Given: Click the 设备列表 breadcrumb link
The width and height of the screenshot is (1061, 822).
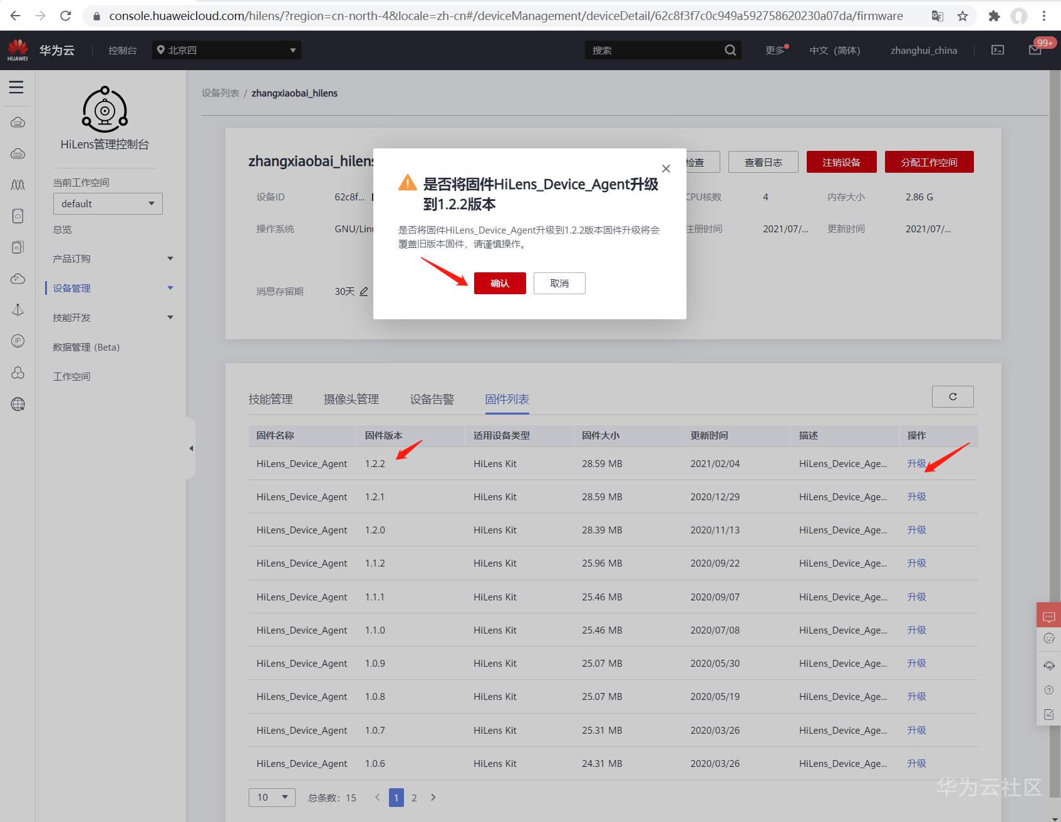Looking at the screenshot, I should click(220, 93).
